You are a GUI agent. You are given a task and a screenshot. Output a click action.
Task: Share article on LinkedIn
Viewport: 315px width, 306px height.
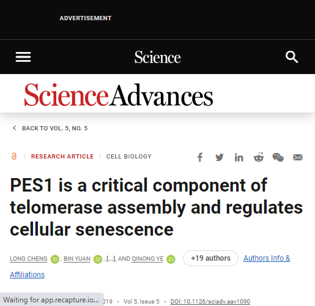point(239,157)
